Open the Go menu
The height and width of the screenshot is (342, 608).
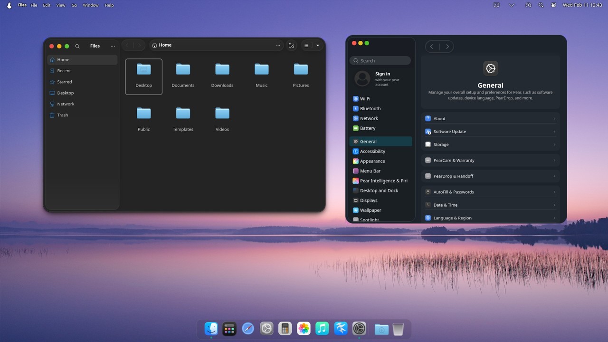(x=74, y=5)
